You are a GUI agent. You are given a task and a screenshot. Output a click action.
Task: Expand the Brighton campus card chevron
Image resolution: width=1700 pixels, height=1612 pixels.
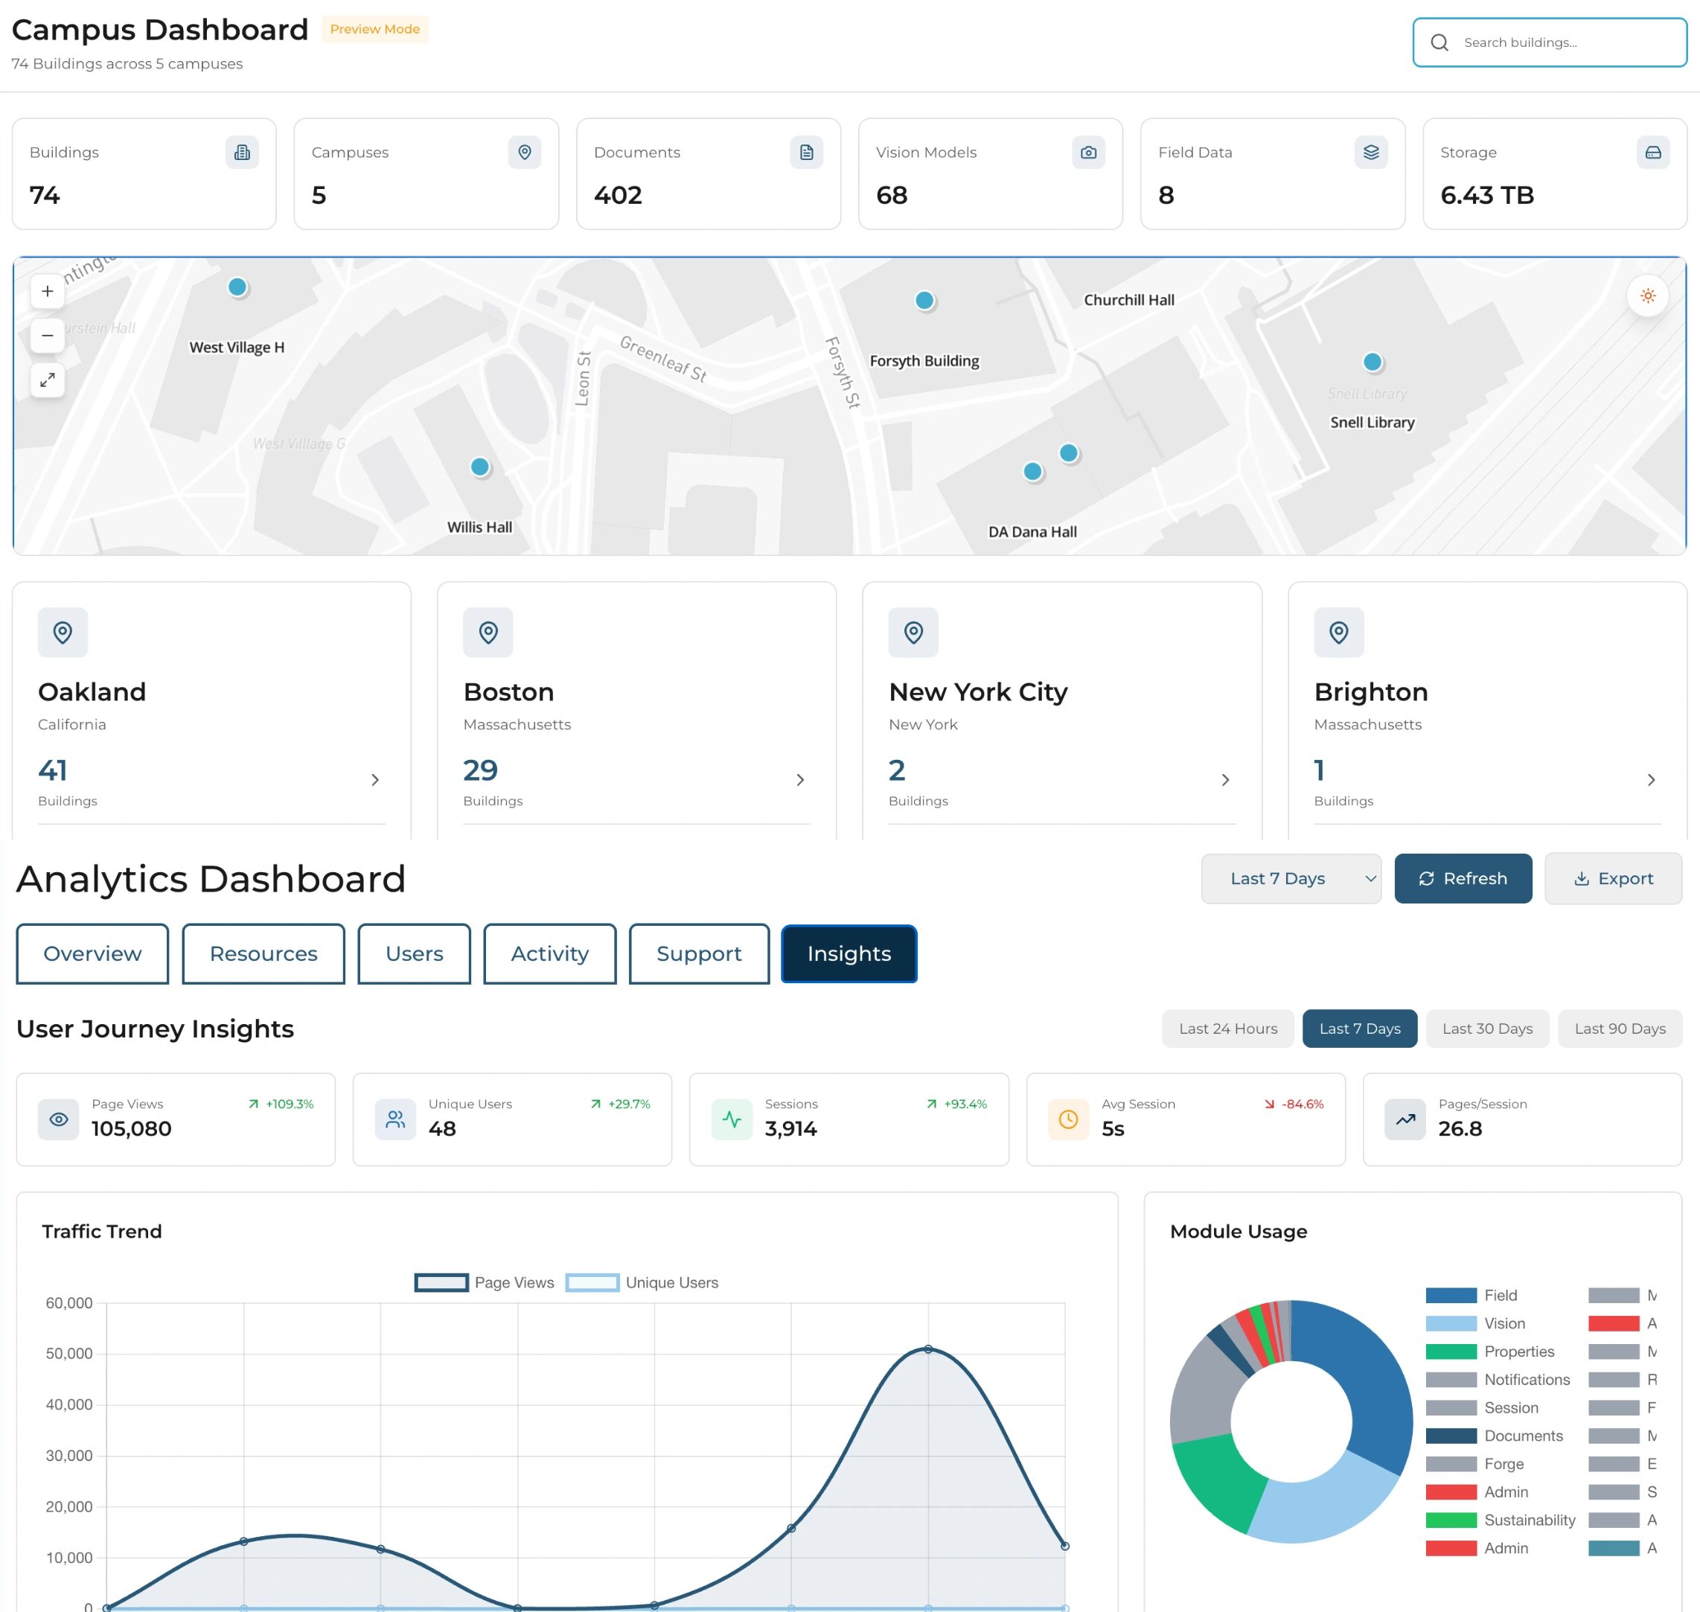[x=1650, y=779]
